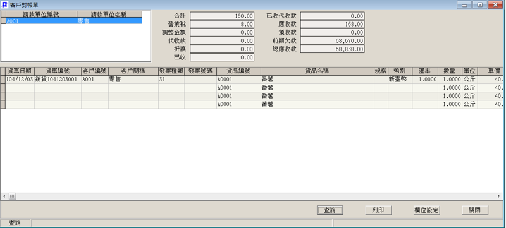Click the horizontal scrollbar left arrow
This screenshot has width=506, height=228.
pyautogui.click(x=4, y=196)
